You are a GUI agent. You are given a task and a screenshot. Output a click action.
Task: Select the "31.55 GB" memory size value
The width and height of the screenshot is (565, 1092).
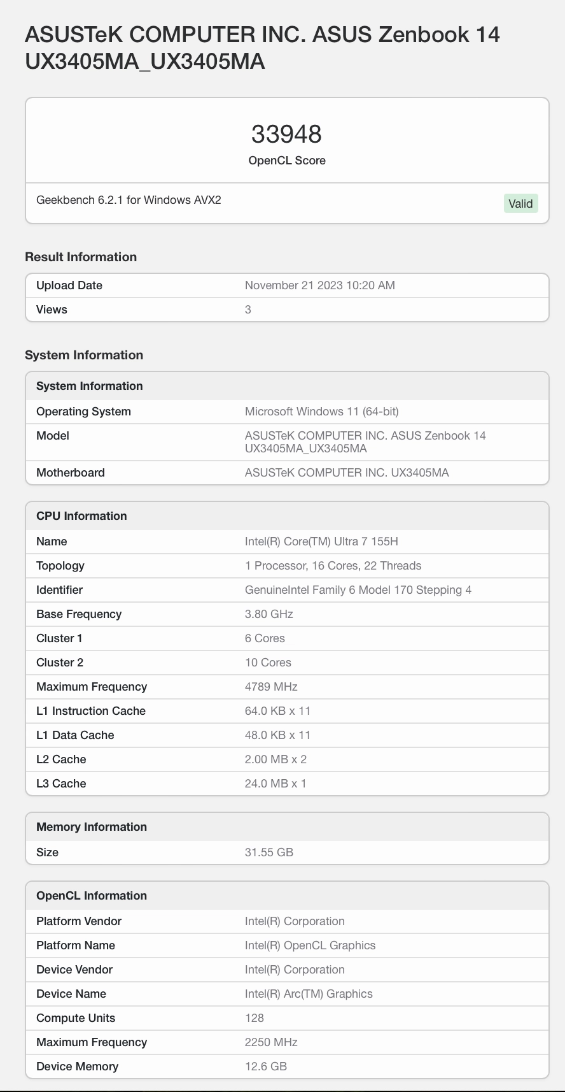[x=269, y=852]
